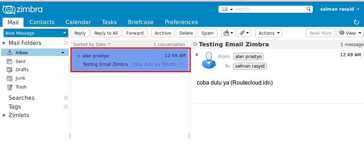Click the 1 conversation count label
The width and height of the screenshot is (364, 143).
coord(169,44)
